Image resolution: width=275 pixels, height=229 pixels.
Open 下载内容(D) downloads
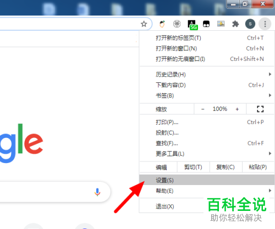click(207, 85)
